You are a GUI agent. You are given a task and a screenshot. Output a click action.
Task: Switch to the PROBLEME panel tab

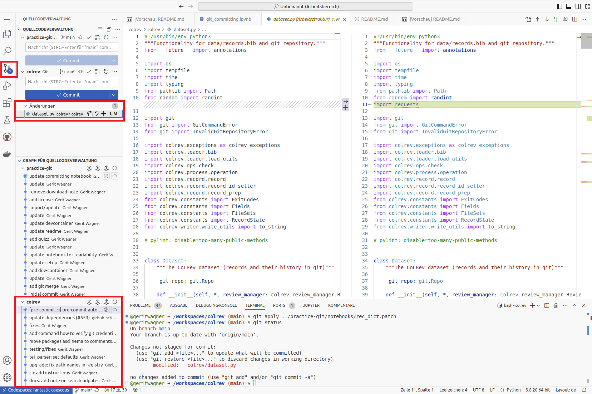140,305
